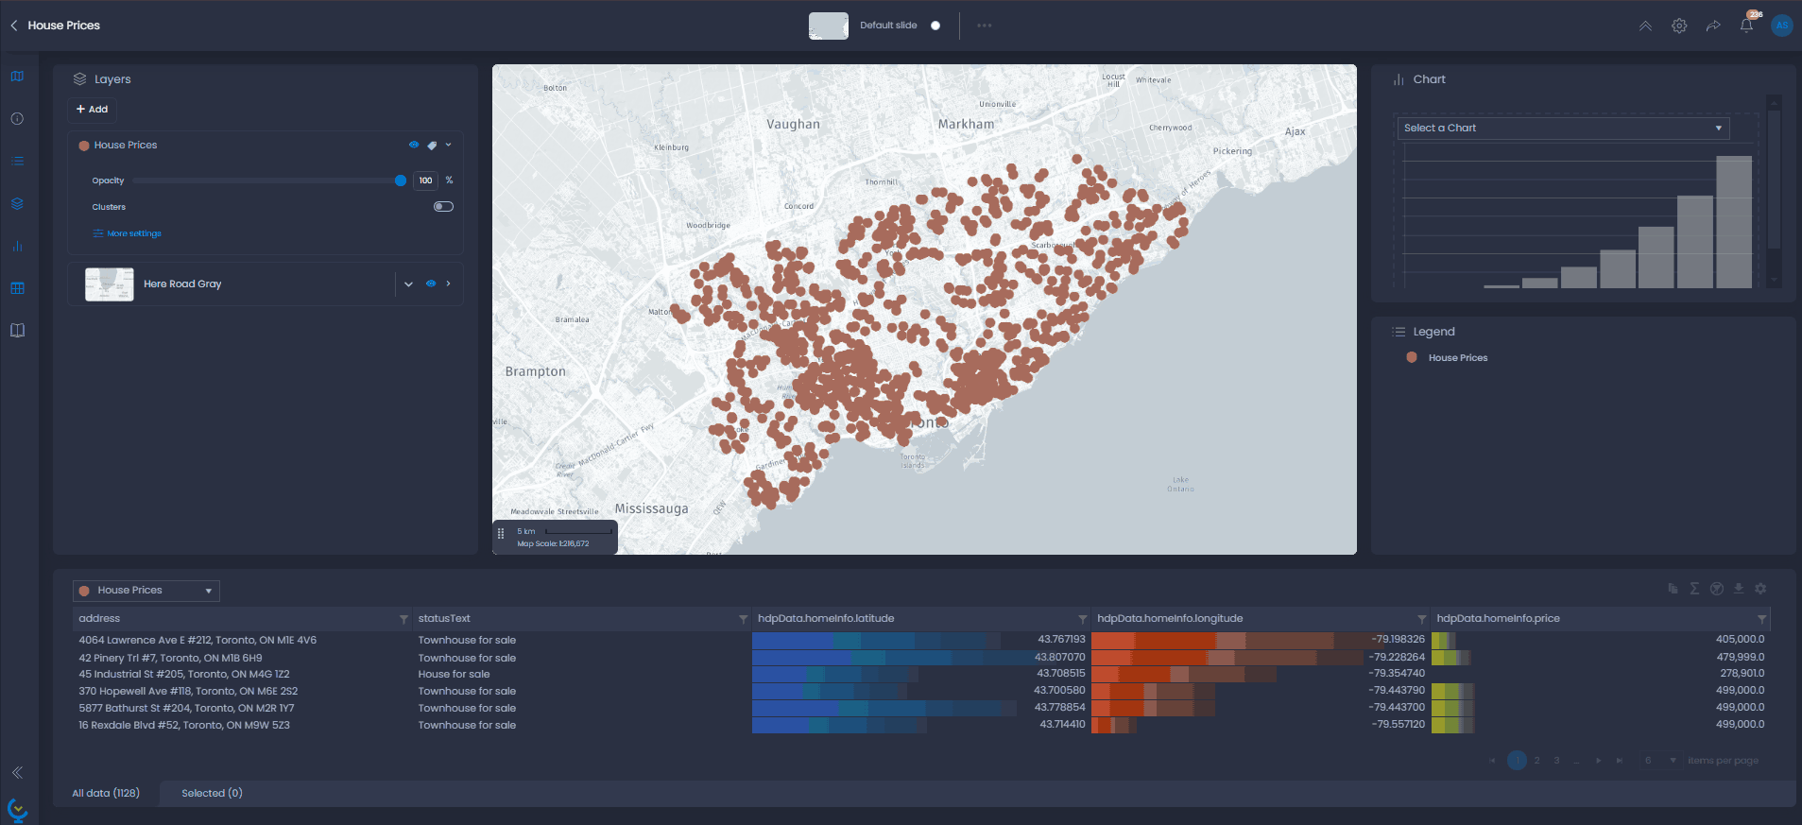Click the House Prices layer color dot

(x=84, y=146)
